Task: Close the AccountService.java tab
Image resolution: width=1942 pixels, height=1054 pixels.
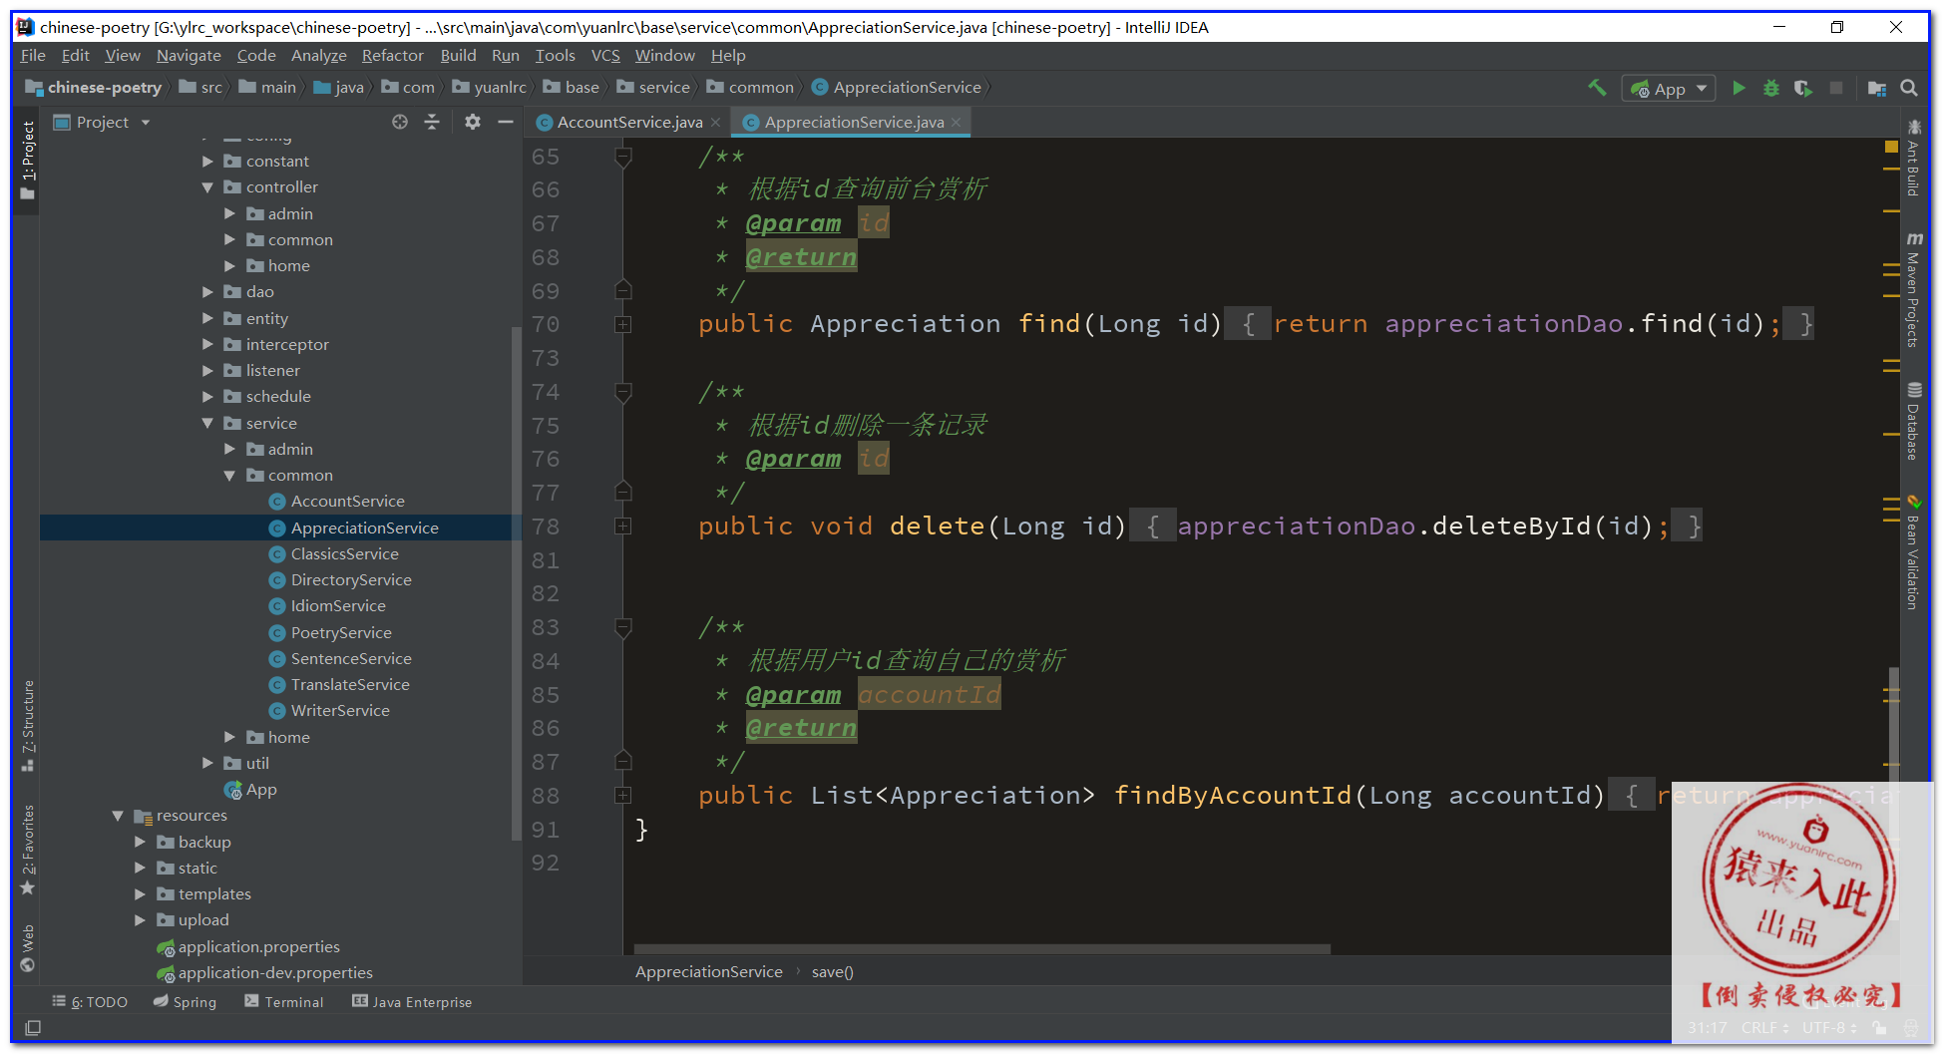Action: tap(715, 123)
